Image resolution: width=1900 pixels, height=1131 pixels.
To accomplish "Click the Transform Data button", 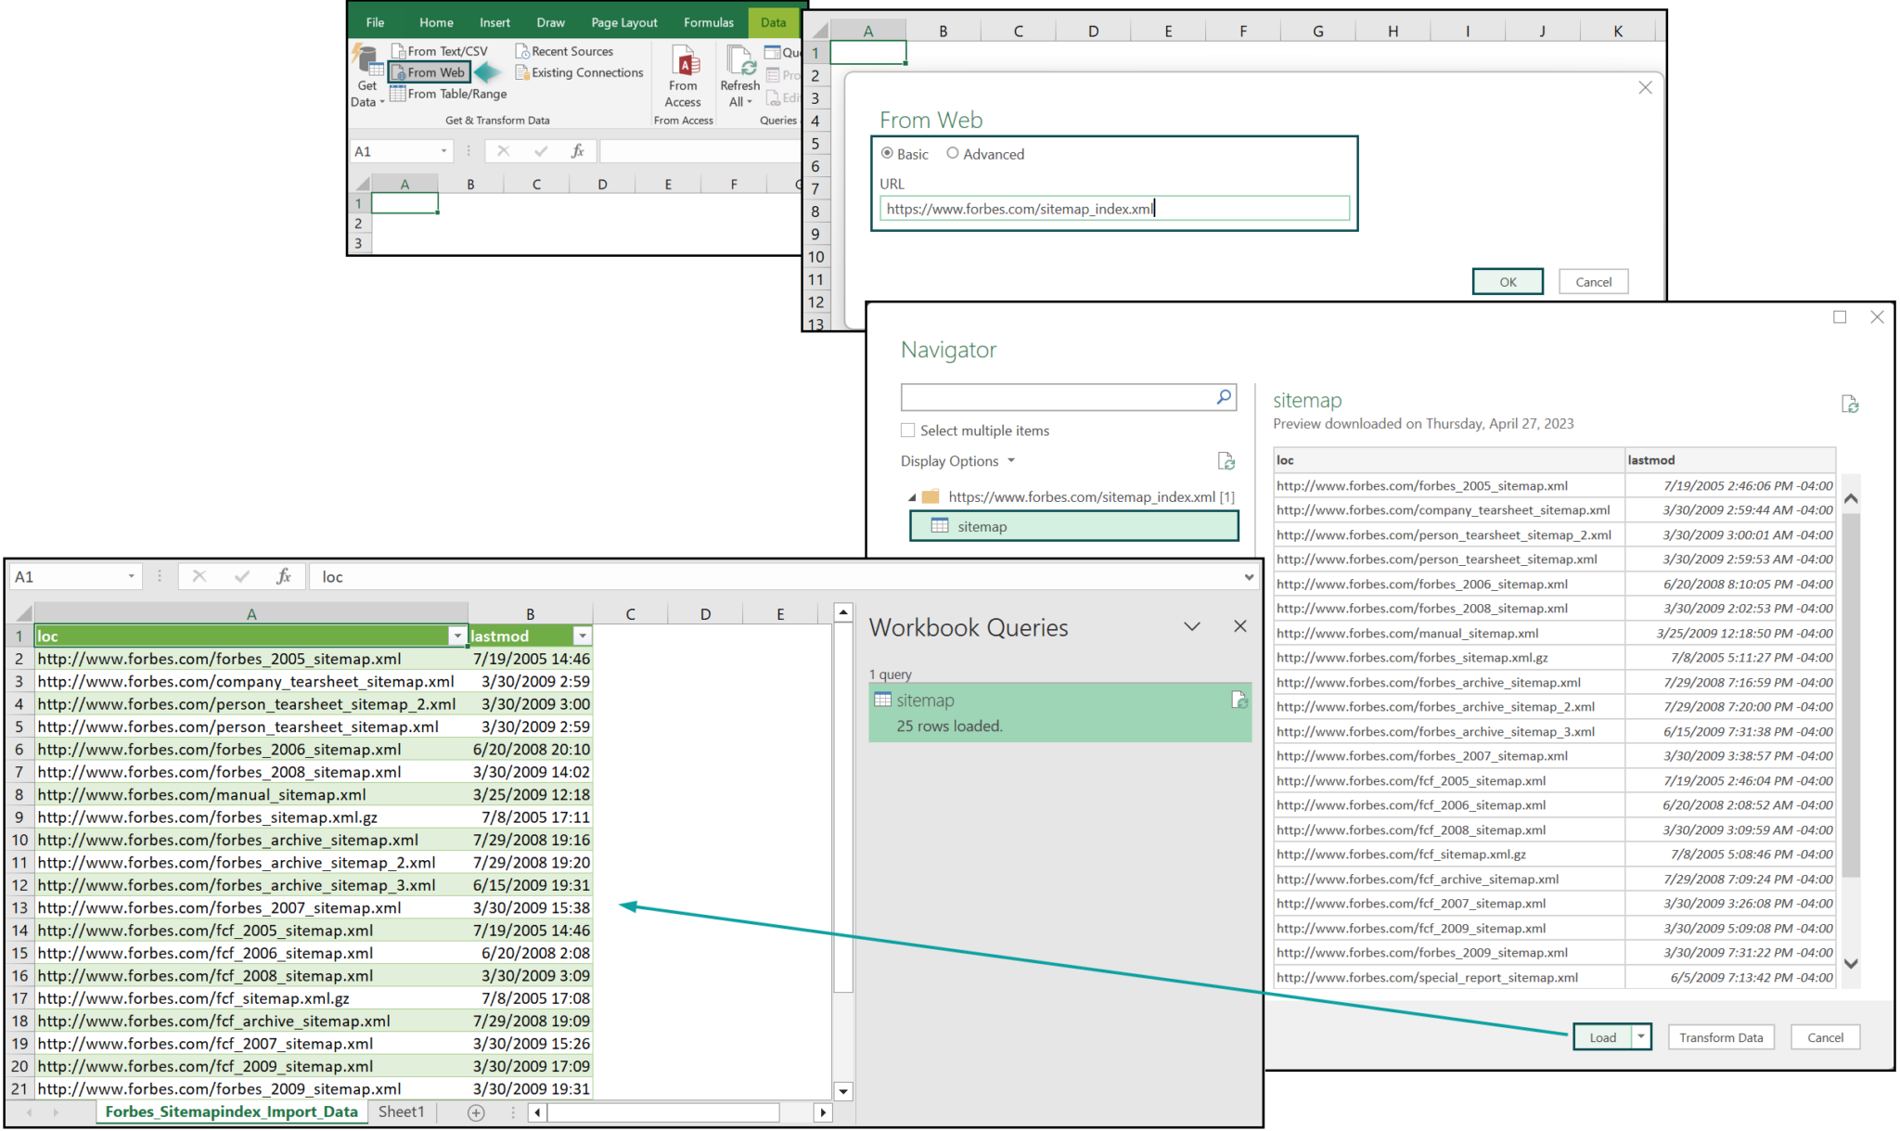I will point(1721,1036).
